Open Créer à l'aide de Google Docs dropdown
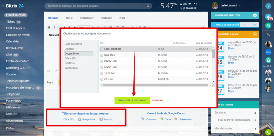This screenshot has width=274, height=136. click(166, 113)
